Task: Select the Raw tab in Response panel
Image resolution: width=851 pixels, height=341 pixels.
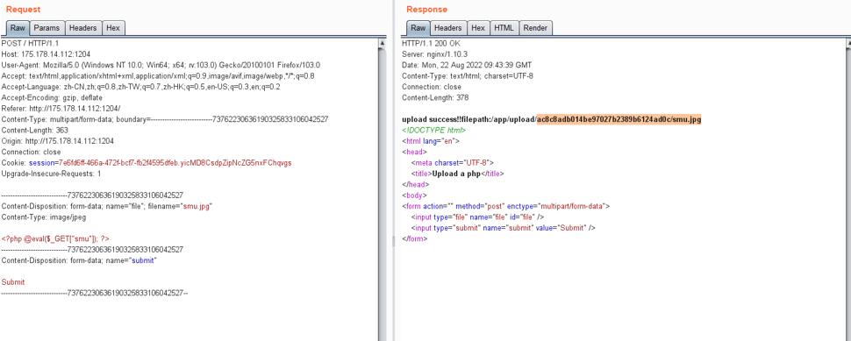Action: click(x=418, y=28)
